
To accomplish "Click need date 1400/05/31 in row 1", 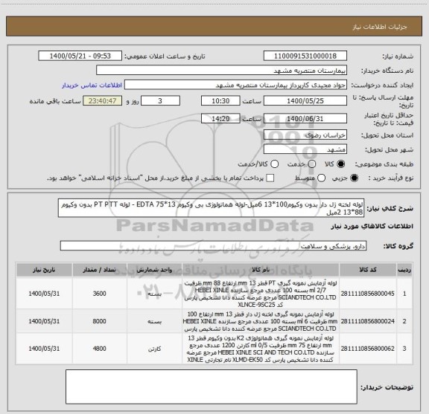I will pos(44,294).
